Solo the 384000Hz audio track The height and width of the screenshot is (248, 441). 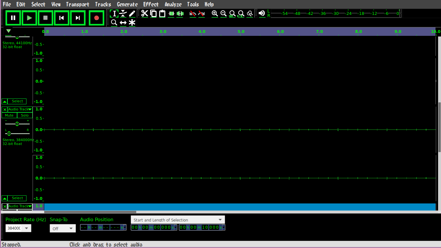(25, 115)
